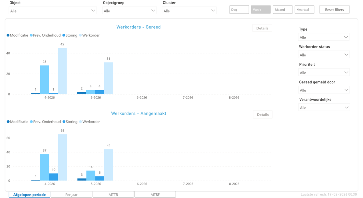Screen dimensions: 363x198
Task: Switch time granularity to Maand
Action: coord(282,10)
